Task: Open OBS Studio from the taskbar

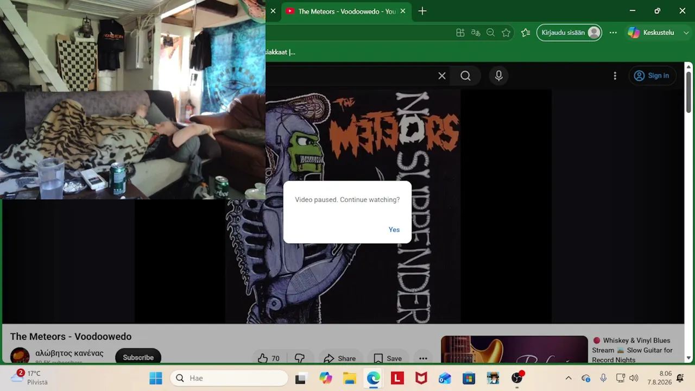Action: (x=517, y=378)
